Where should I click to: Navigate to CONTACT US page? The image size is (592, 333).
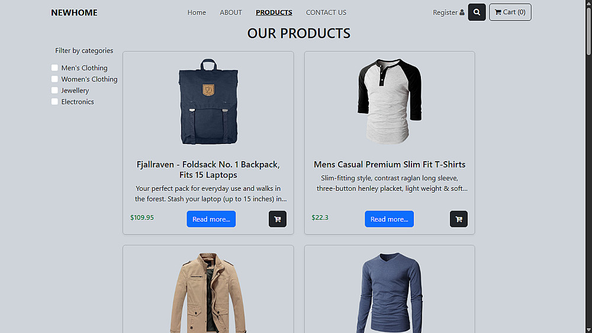coord(326,12)
